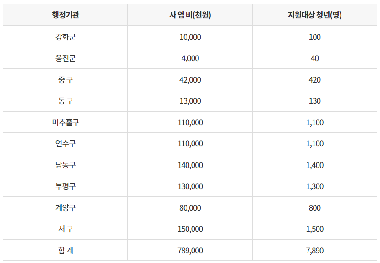
Task: Pick the youth count 40 for 옹진군
Action: pos(314,58)
